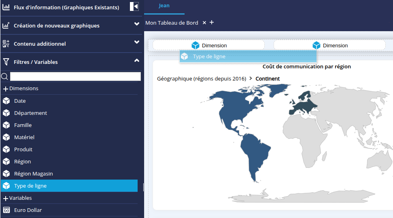Click the Euro Dollar variable icon
The width and height of the screenshot is (393, 218).
(x=6, y=210)
